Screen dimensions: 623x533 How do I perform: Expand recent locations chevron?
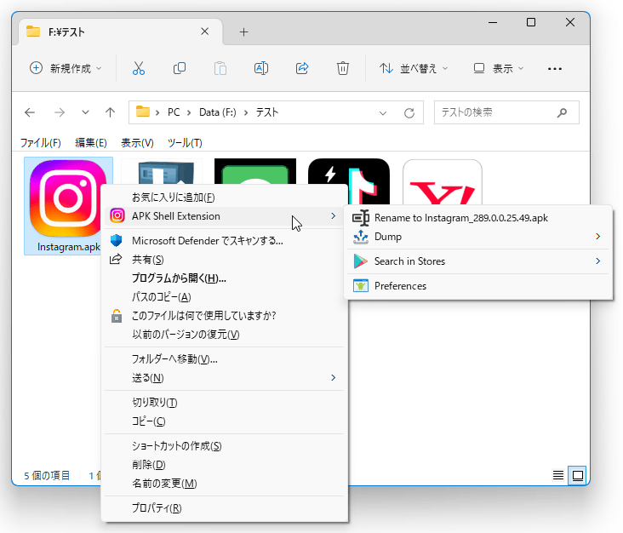pos(85,112)
